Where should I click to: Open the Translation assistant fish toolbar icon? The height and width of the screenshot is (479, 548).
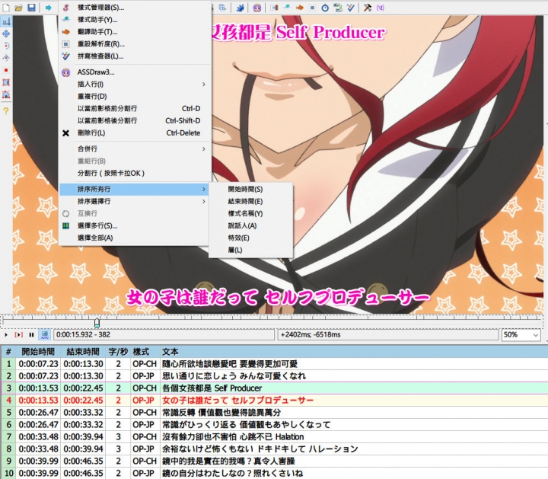300,8
